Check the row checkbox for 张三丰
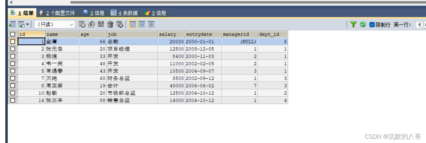 (x=12, y=100)
